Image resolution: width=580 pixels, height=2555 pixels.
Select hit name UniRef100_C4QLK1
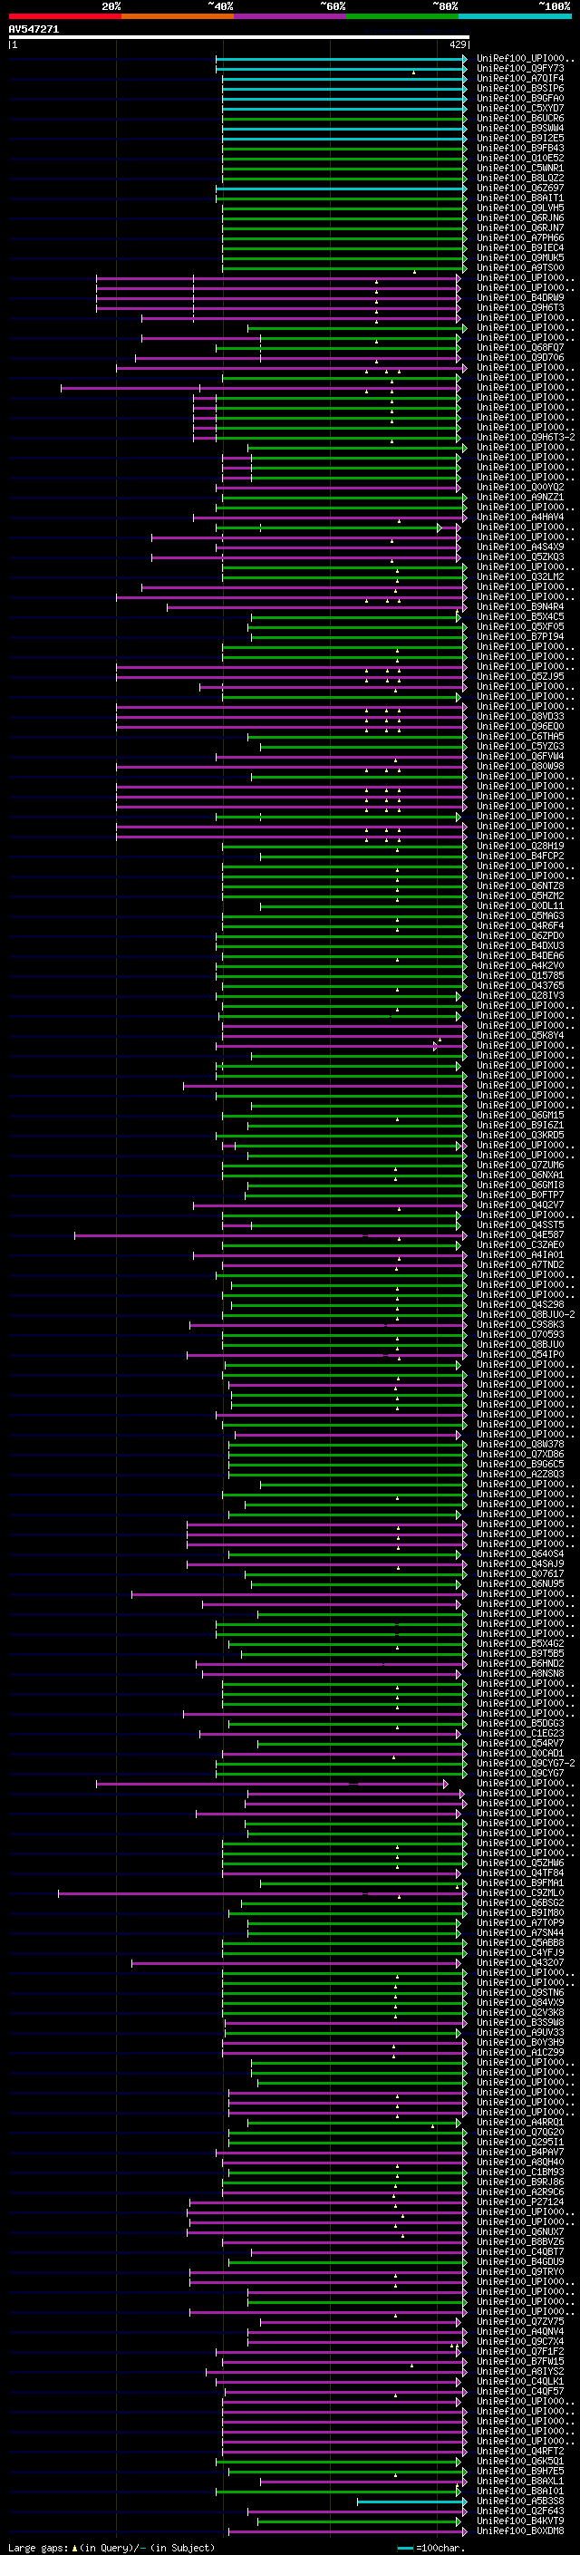point(519,2381)
